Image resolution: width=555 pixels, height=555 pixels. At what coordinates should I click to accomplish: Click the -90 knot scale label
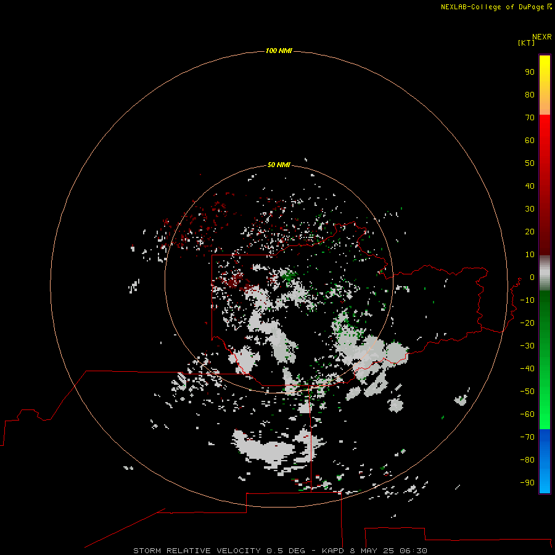click(x=527, y=483)
